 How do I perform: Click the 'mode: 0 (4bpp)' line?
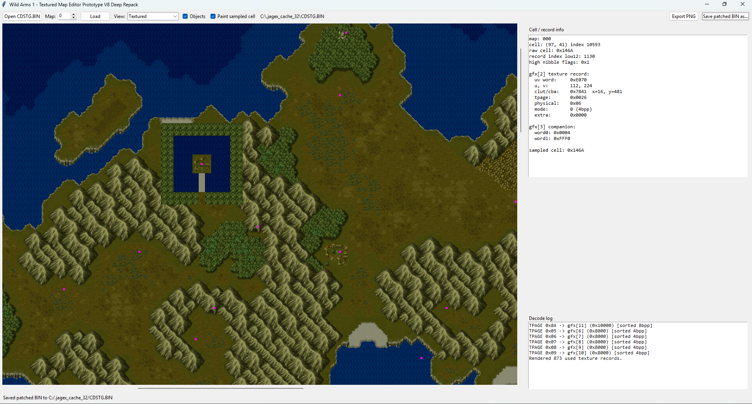pos(563,109)
